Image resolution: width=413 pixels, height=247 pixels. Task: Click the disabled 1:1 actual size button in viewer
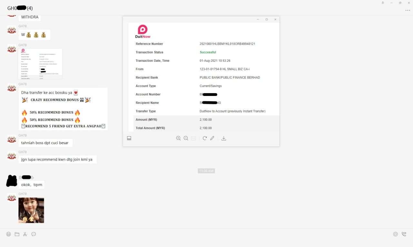point(194,138)
